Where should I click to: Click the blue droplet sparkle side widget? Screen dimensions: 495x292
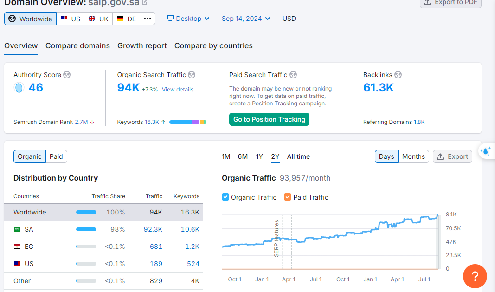(486, 151)
